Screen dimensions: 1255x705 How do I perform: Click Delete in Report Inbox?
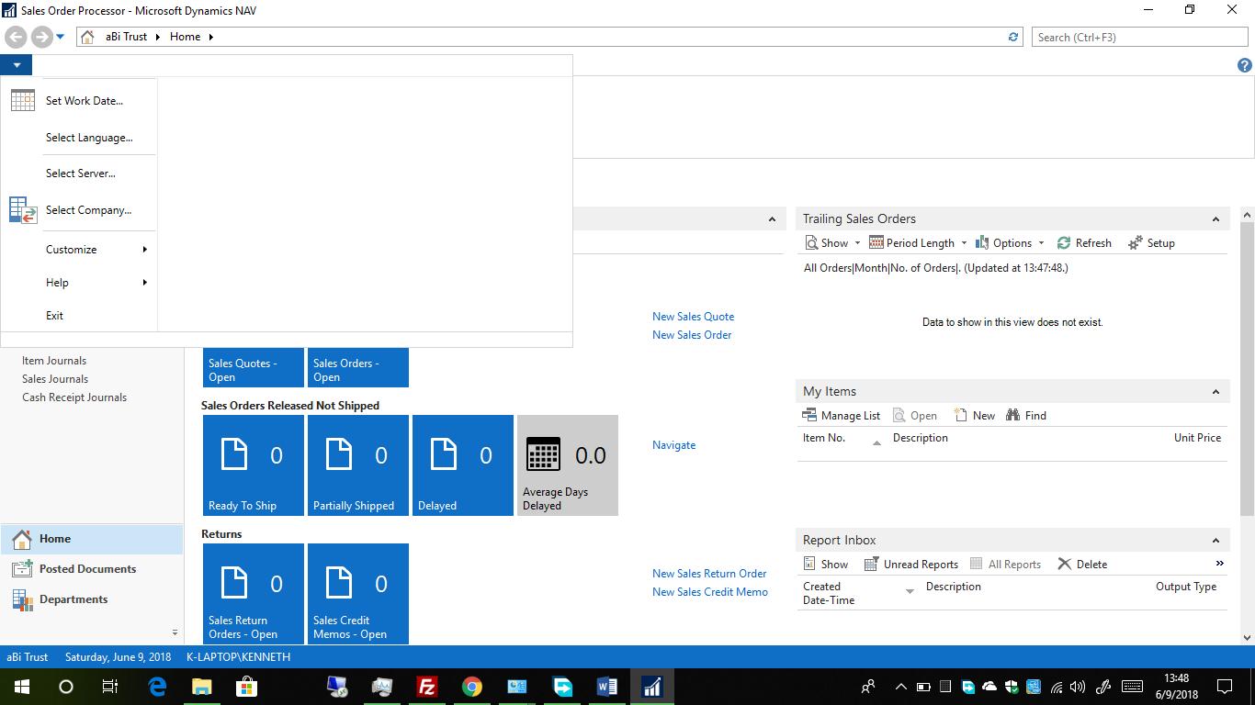[1082, 565]
